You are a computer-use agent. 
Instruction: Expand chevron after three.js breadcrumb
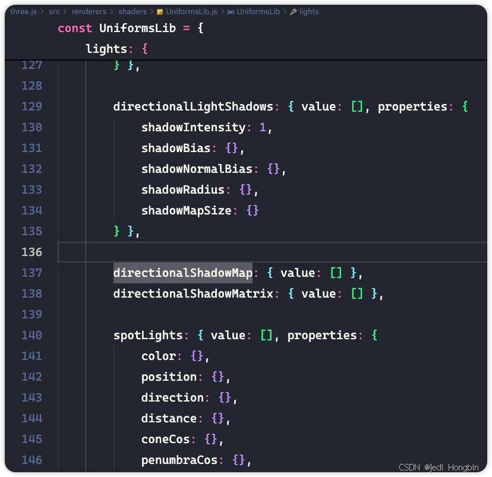42,12
